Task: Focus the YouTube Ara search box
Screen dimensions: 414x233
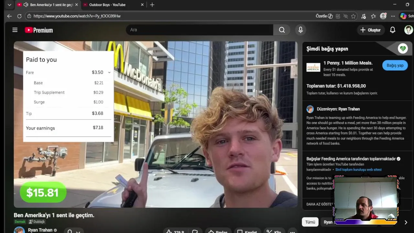Action: coord(200,30)
